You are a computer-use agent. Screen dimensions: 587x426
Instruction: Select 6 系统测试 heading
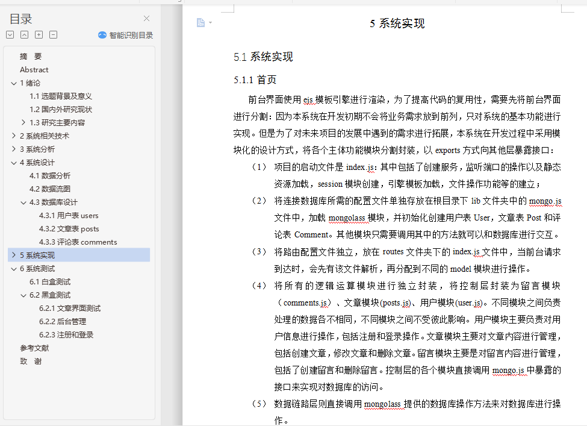click(37, 269)
